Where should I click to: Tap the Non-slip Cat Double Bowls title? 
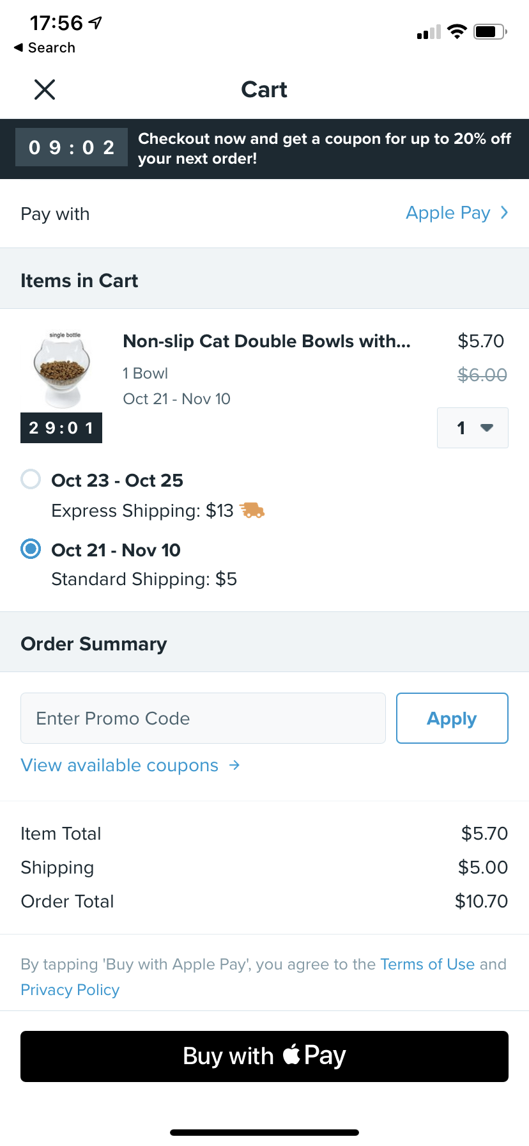coord(266,341)
